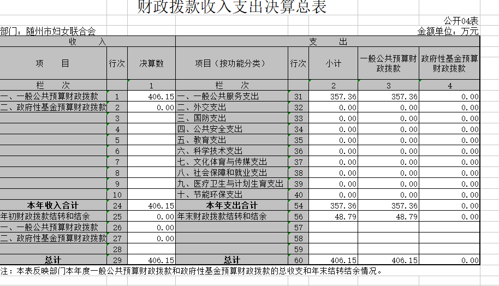Click the 年末财政拨款结转和结余 cell

231,217
